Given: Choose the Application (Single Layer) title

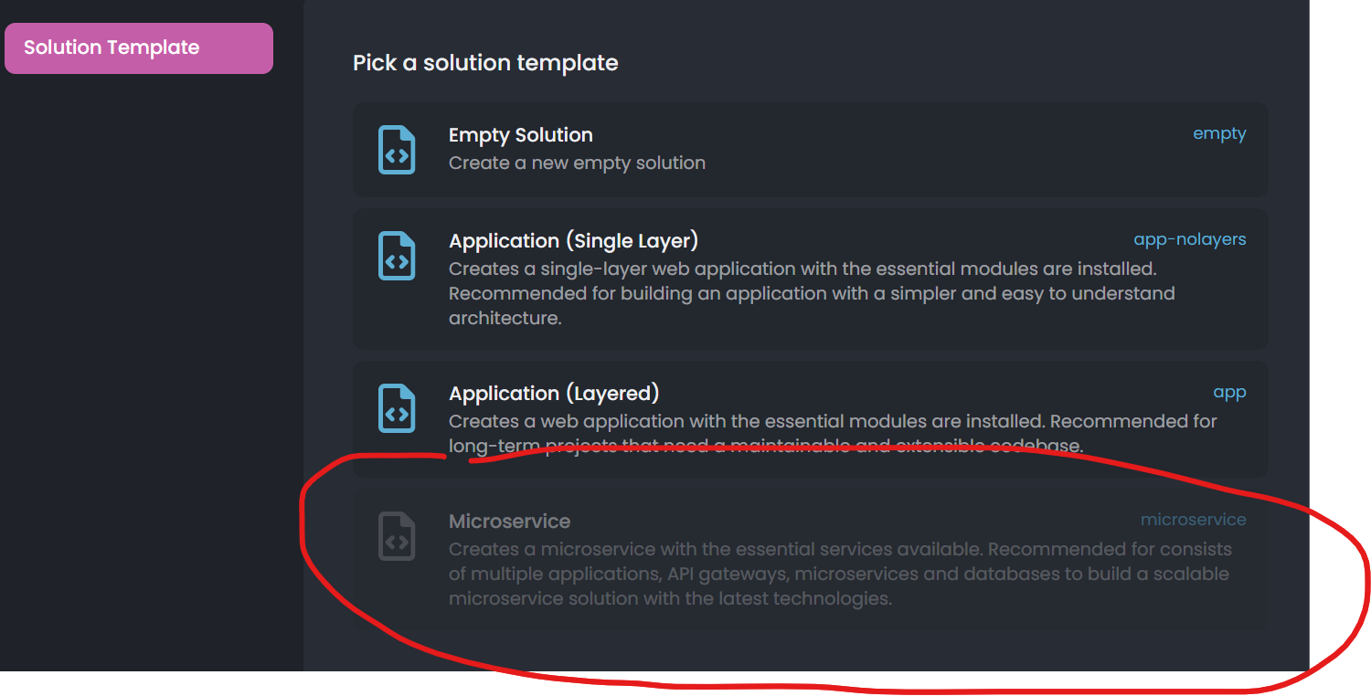Looking at the screenshot, I should pos(573,241).
